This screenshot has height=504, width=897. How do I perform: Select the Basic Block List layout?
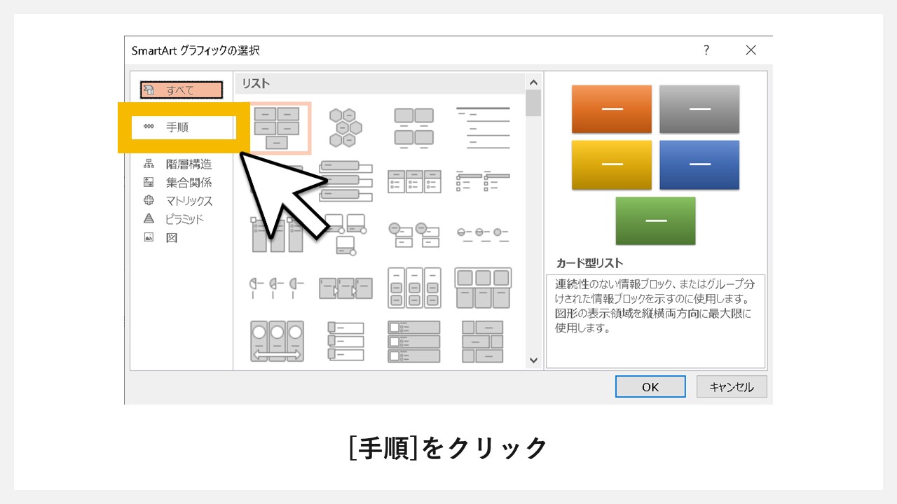[278, 127]
